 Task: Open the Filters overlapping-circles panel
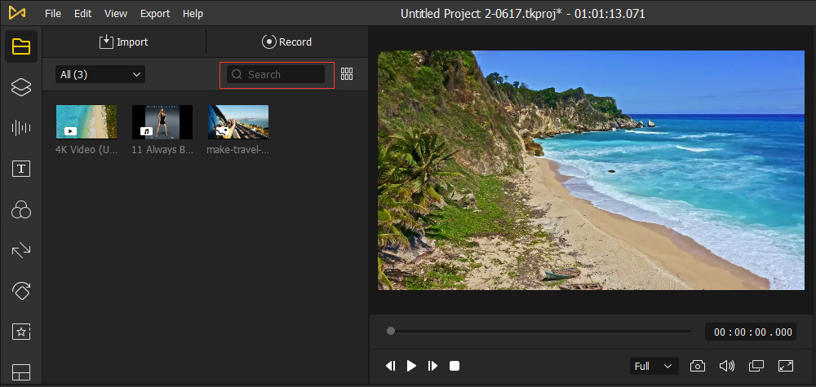point(21,211)
